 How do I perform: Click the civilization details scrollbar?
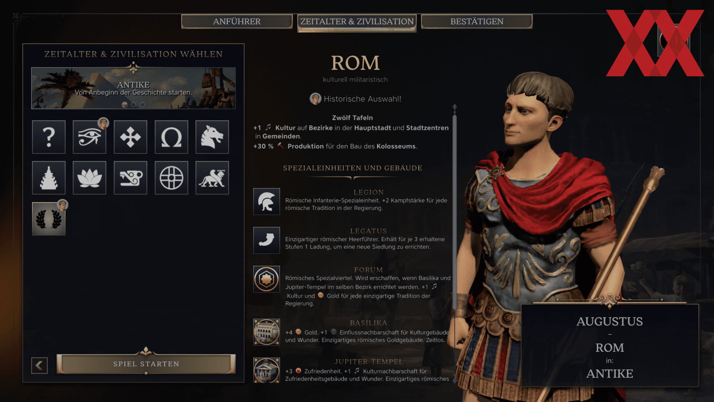click(454, 208)
